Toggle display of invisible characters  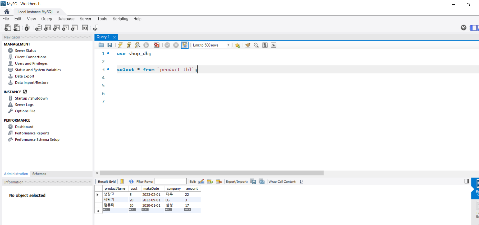pos(265,45)
